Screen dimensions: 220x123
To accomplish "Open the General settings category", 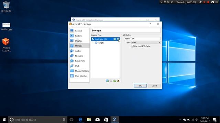I will 79,31.
